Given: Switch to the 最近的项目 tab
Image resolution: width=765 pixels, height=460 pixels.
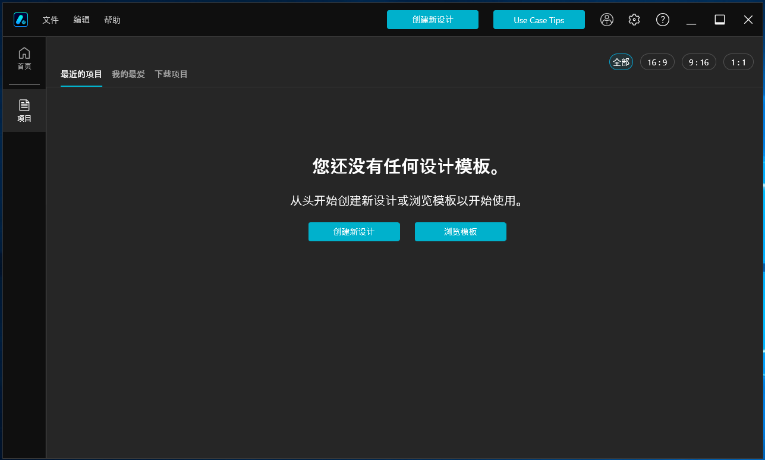Looking at the screenshot, I should (x=81, y=74).
